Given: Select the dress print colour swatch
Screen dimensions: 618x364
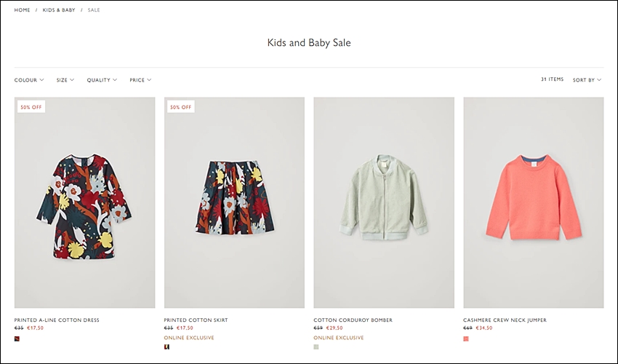Looking at the screenshot, I should (17, 339).
